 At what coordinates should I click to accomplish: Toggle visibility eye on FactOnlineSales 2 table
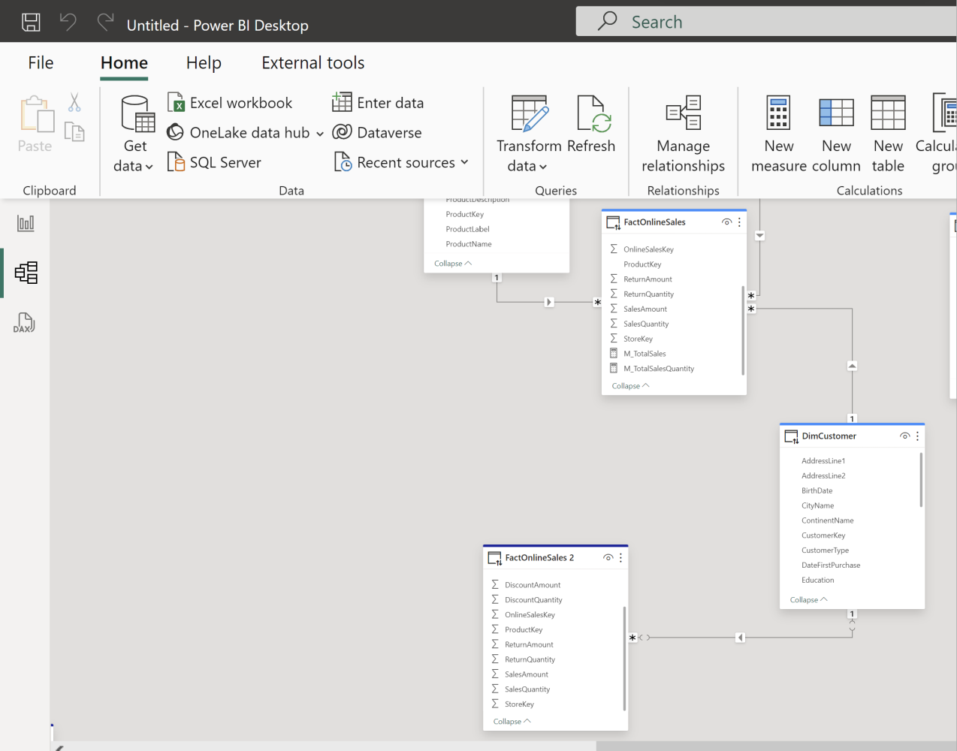[x=608, y=558]
